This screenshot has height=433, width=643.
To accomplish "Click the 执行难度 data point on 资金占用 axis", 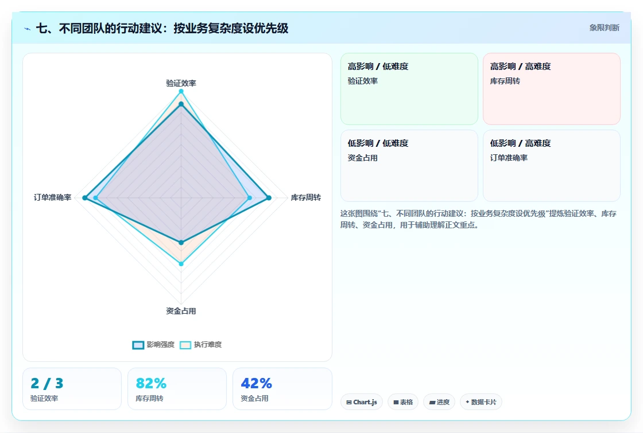I will (181, 264).
